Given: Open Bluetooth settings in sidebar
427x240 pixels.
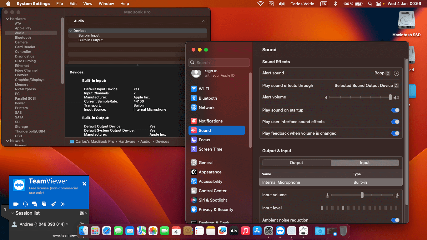Looking at the screenshot, I should click(x=208, y=98).
